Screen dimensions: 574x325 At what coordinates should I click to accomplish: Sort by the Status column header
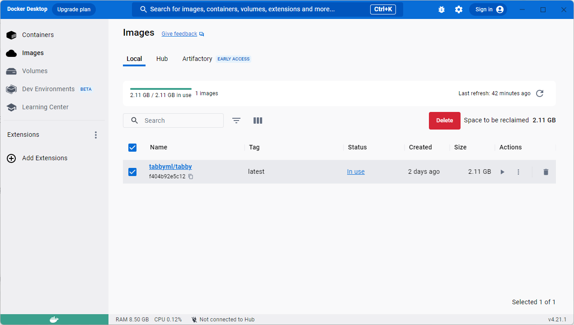point(358,147)
